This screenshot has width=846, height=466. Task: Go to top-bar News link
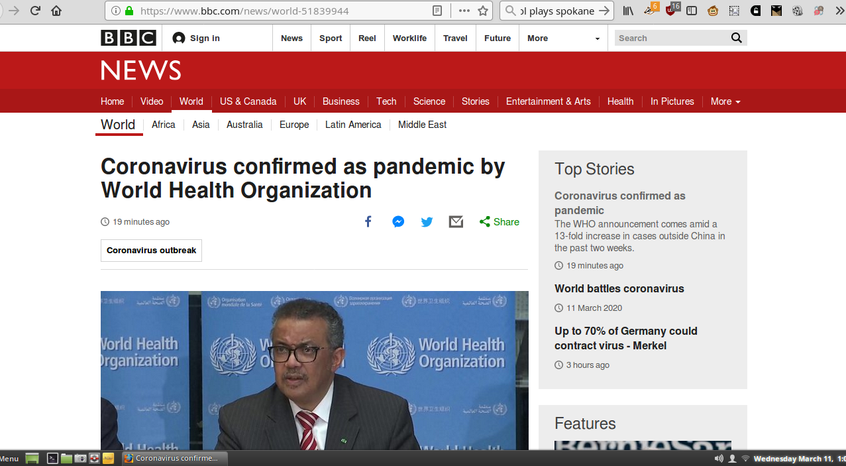(x=291, y=38)
